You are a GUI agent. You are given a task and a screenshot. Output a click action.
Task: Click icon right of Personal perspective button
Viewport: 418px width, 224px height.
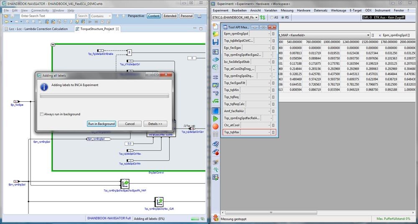(x=199, y=16)
